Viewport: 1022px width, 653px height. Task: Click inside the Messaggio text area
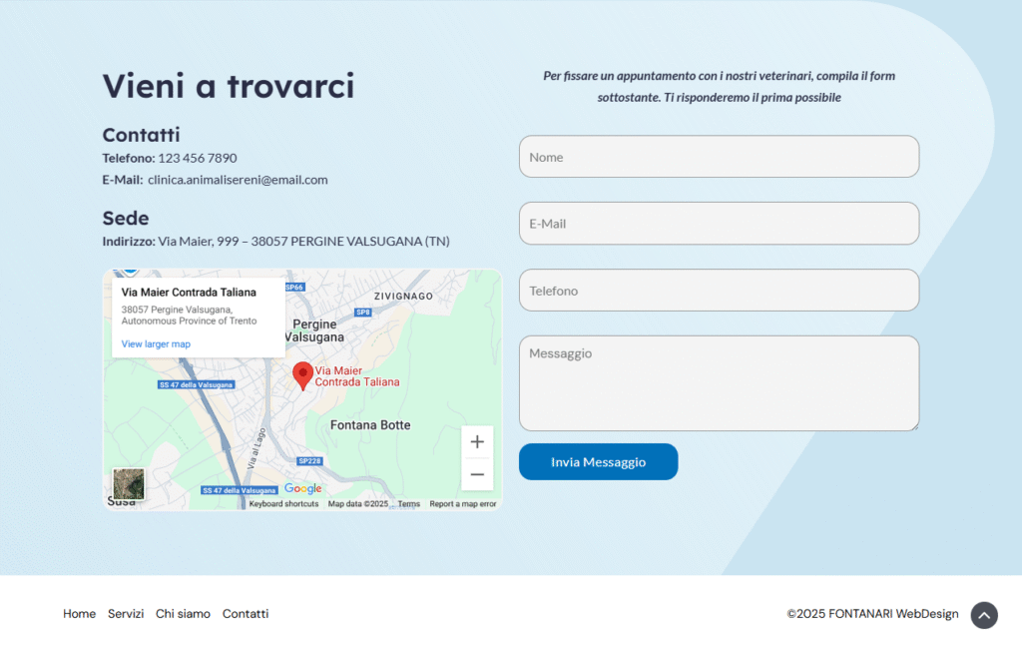(x=719, y=383)
